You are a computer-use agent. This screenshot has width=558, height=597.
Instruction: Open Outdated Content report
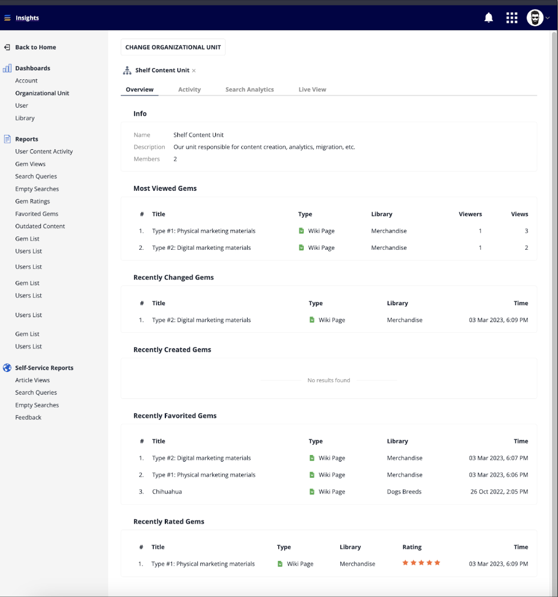(x=40, y=226)
